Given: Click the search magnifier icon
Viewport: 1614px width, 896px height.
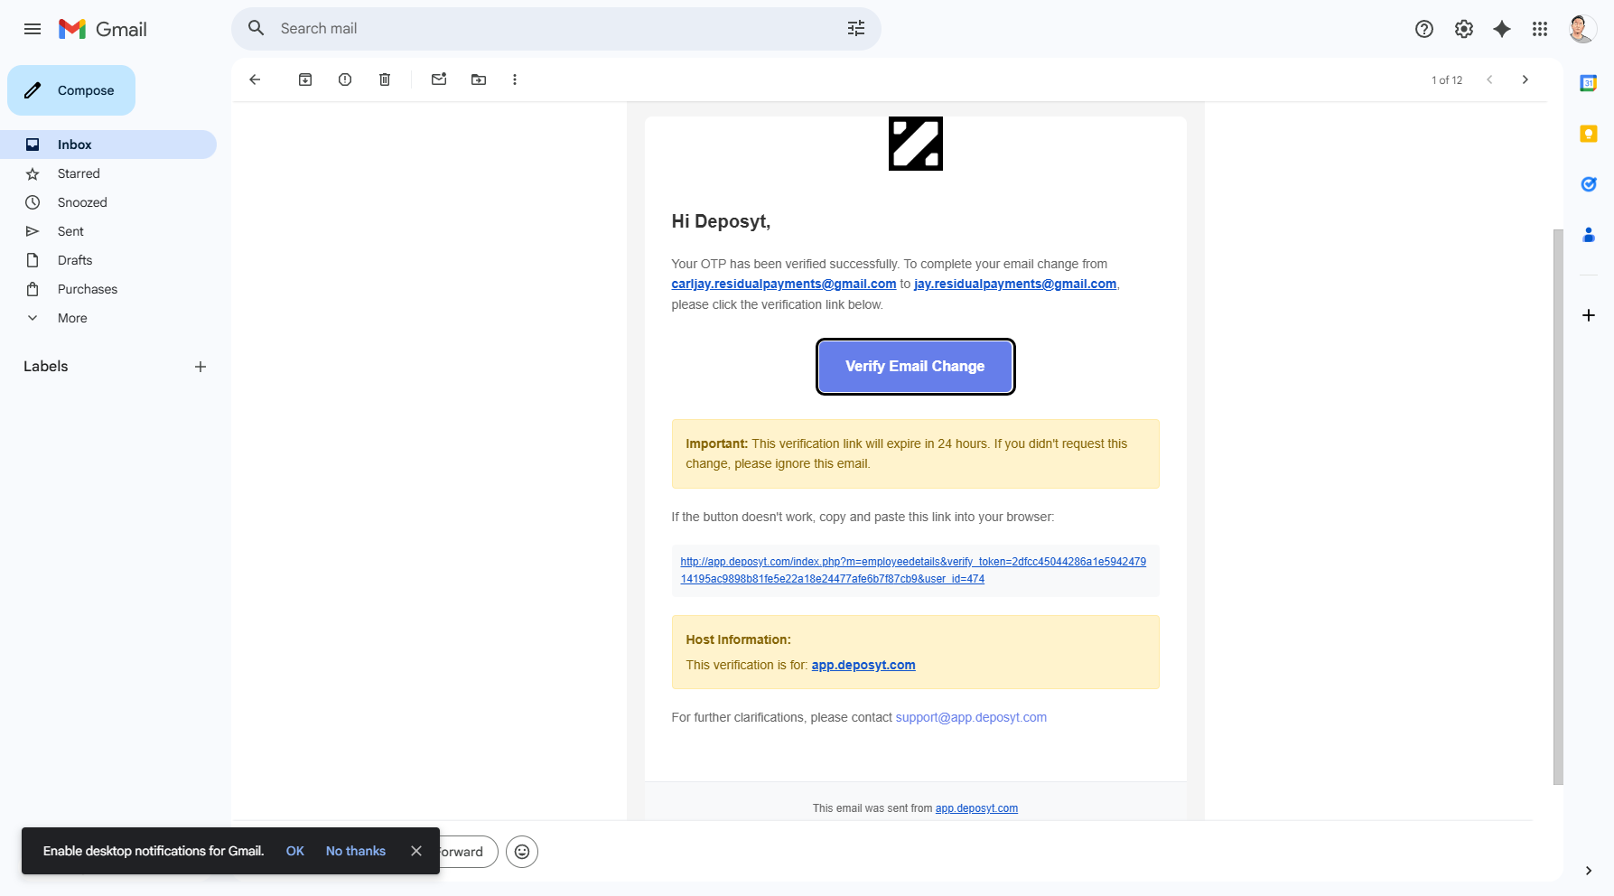Looking at the screenshot, I should [257, 28].
